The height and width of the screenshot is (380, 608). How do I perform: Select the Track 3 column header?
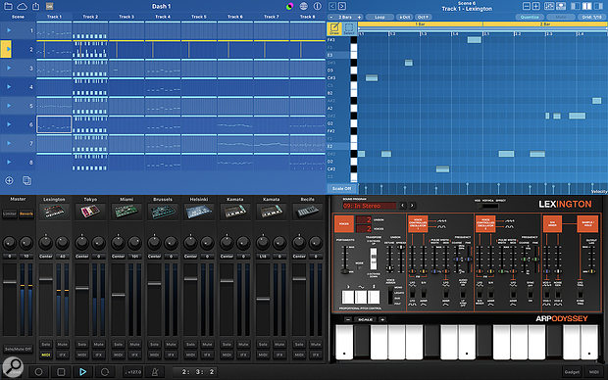[127, 17]
